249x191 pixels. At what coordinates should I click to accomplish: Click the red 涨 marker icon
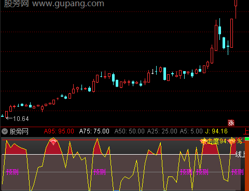pyautogui.click(x=231, y=123)
